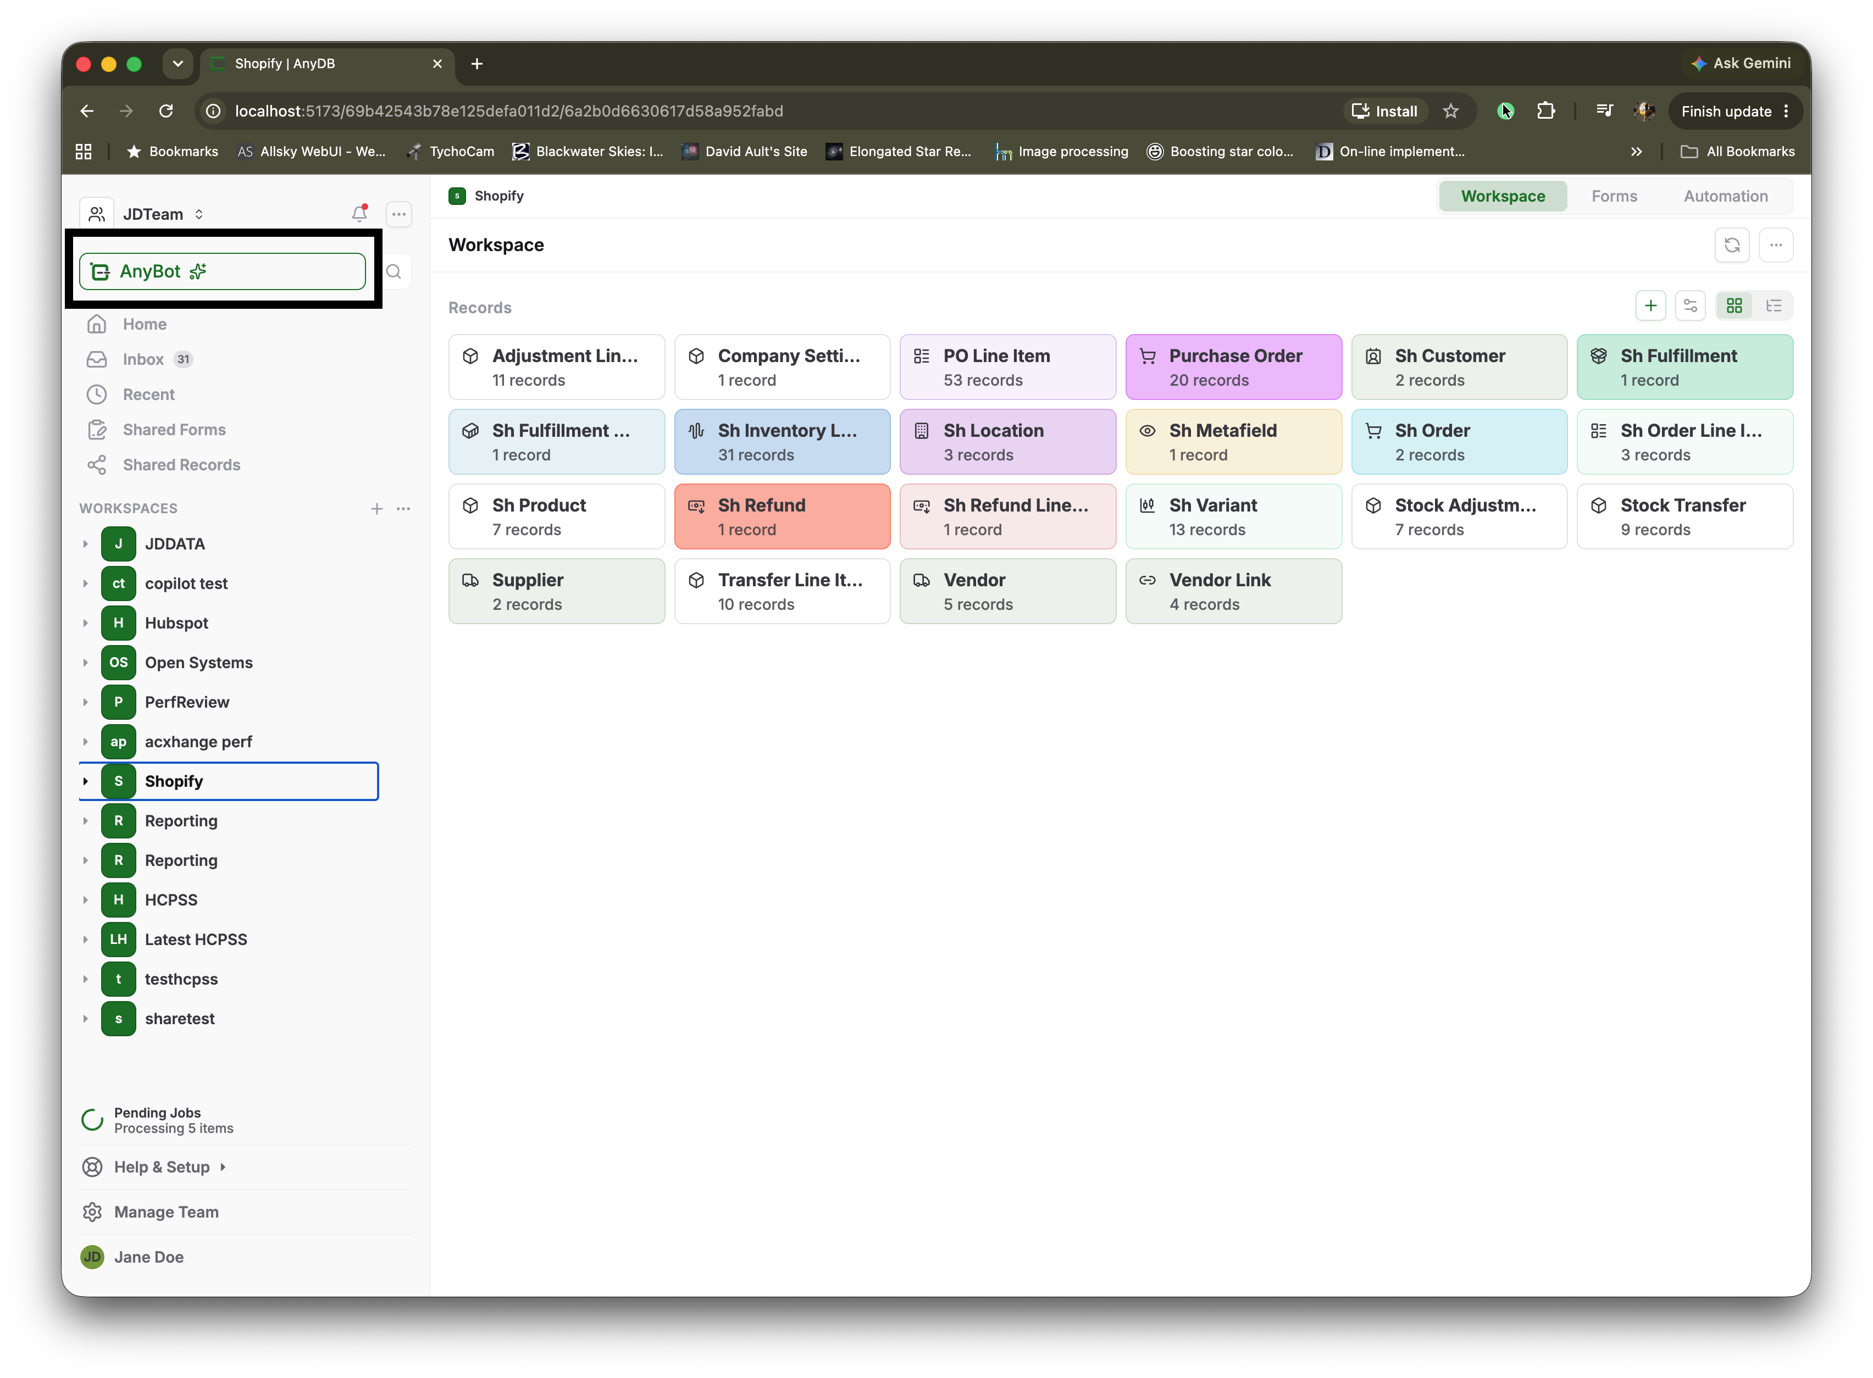Switch to the Automation tab
The width and height of the screenshot is (1873, 1378).
[x=1725, y=196]
